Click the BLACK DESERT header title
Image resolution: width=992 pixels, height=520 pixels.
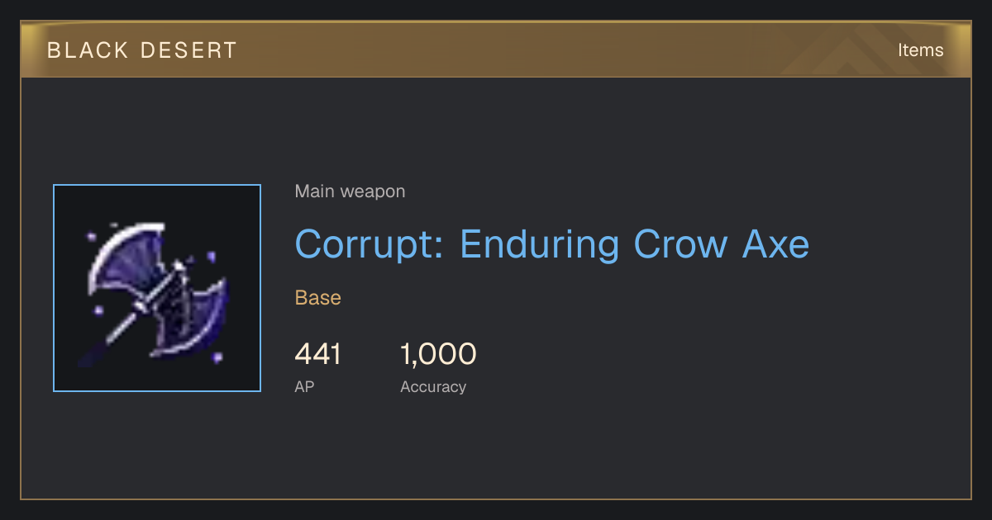pos(141,50)
